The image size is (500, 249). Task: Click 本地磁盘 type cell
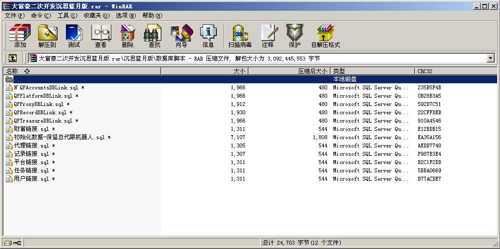[x=345, y=80]
